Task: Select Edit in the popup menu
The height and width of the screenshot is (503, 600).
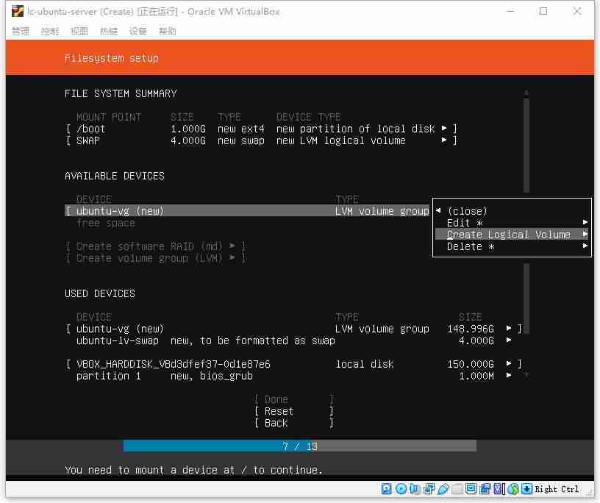Action: coord(512,223)
